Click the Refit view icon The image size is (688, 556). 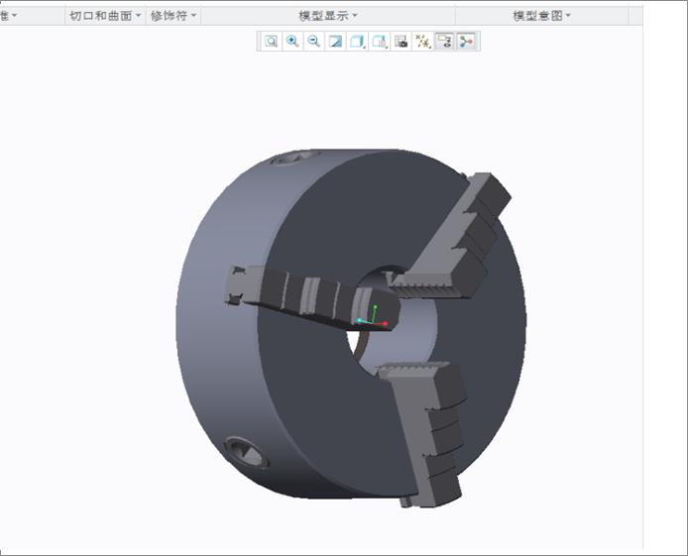click(272, 42)
